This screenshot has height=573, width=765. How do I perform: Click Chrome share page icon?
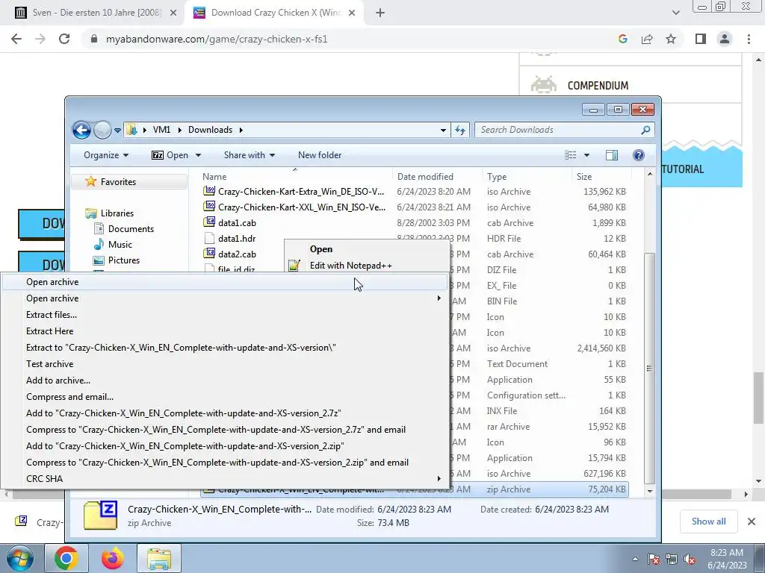(x=647, y=39)
